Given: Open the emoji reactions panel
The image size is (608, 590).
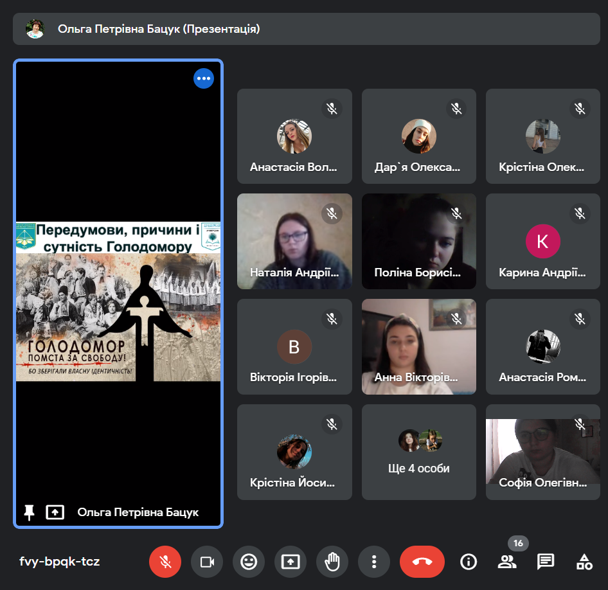Looking at the screenshot, I should pyautogui.click(x=249, y=562).
